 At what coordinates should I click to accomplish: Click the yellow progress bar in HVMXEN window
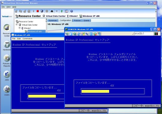pyautogui.click(x=95, y=91)
